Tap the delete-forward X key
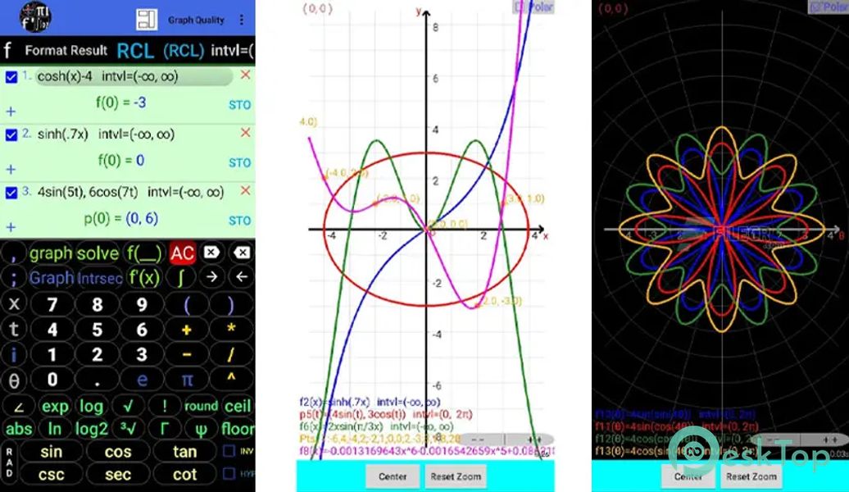 pyautogui.click(x=211, y=253)
